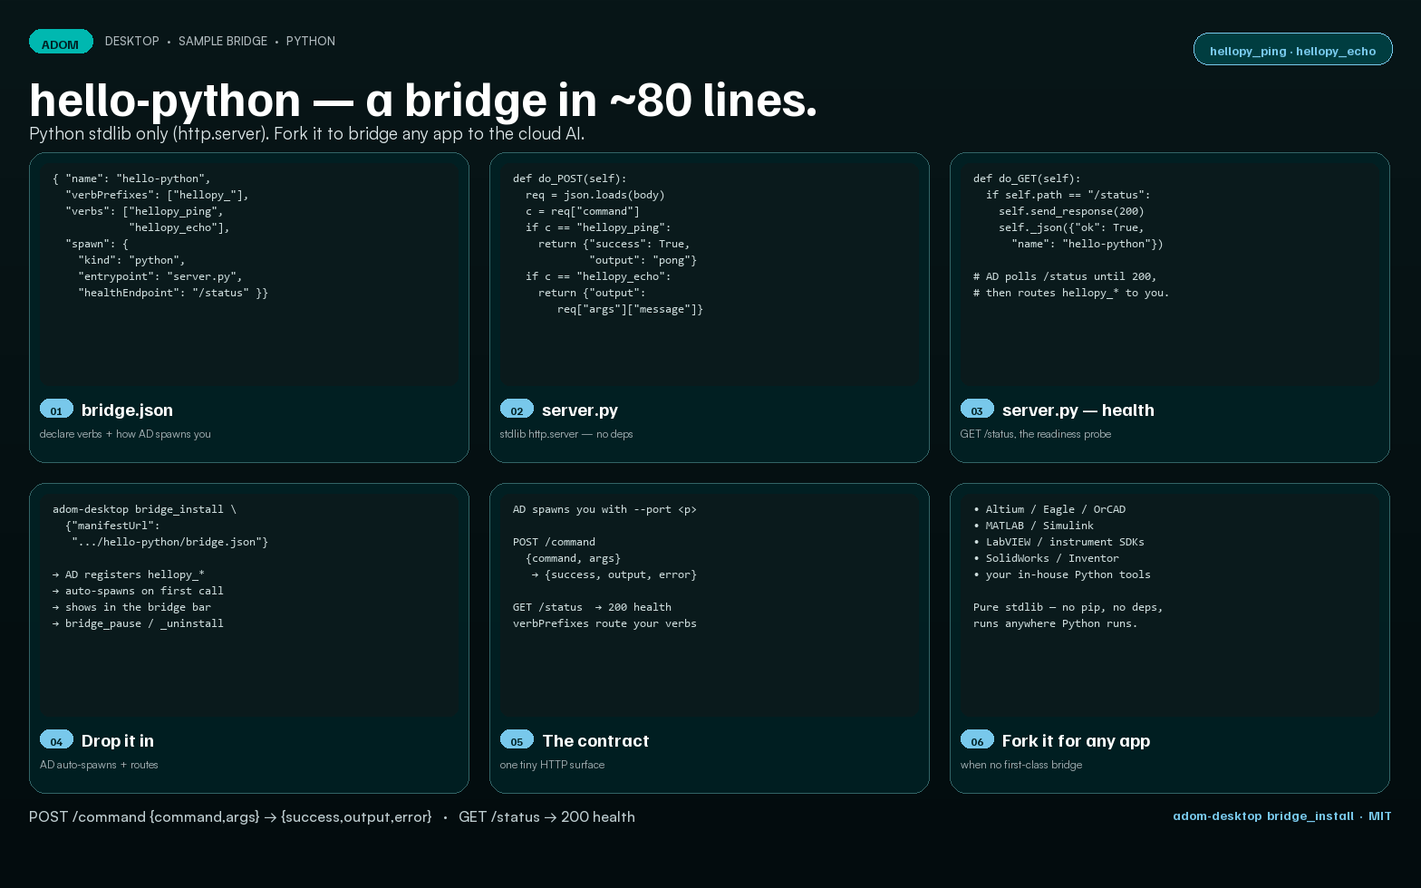The image size is (1421, 888).
Task: Click 'verbPrefixes route your verbs' line
Action: point(604,623)
